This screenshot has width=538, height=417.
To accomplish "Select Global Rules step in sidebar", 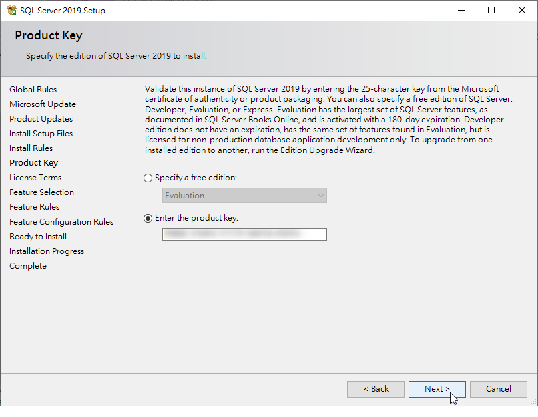I will pos(33,90).
